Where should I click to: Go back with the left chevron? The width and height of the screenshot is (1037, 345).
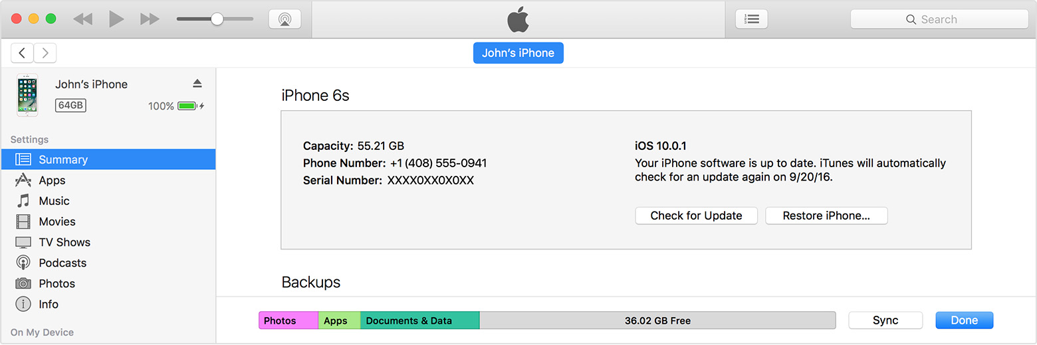click(22, 53)
